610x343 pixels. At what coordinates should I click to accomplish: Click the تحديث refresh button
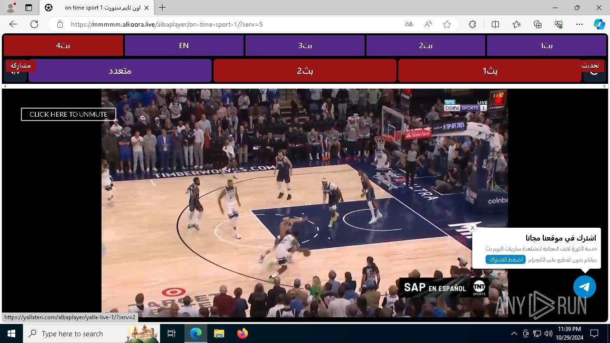(x=590, y=66)
